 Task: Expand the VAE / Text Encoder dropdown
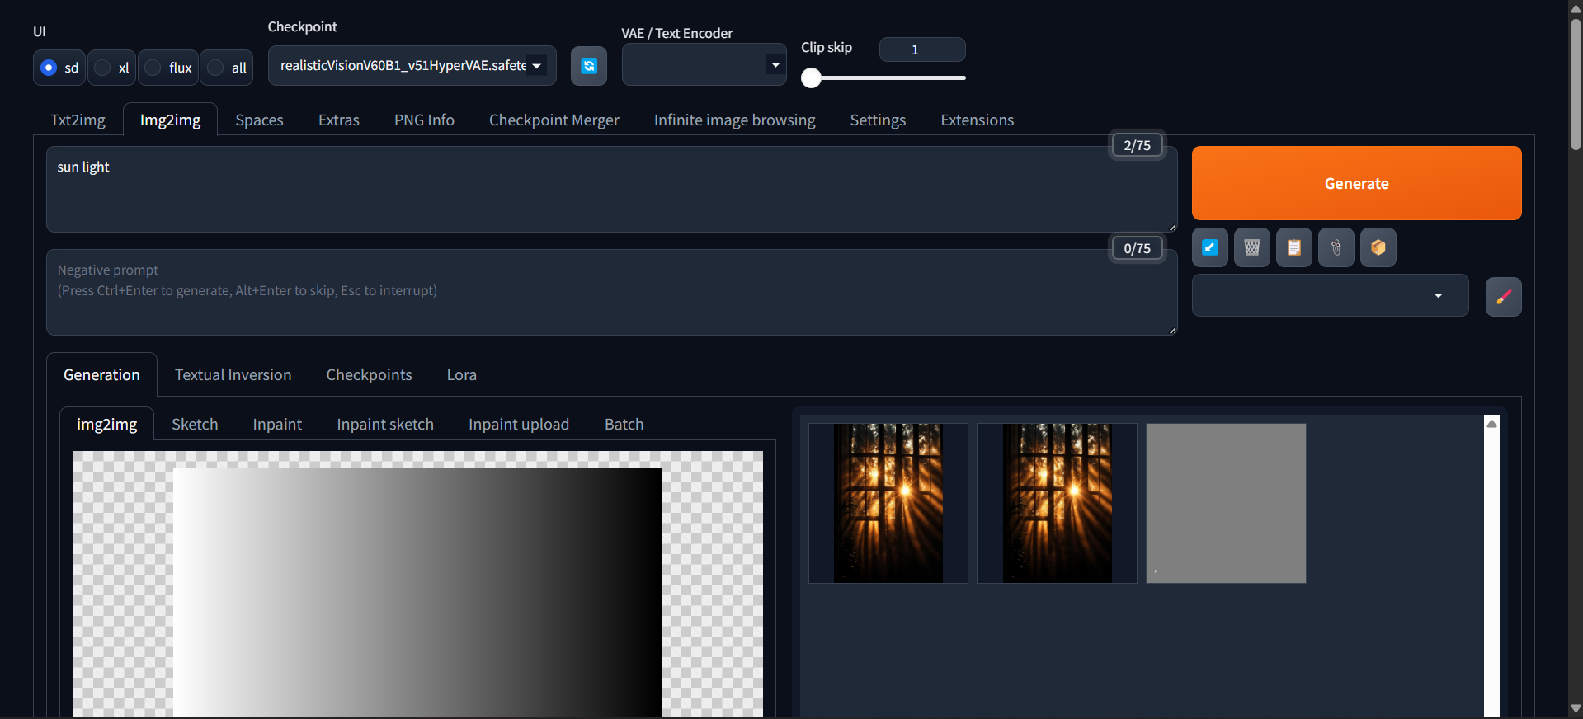tap(704, 65)
